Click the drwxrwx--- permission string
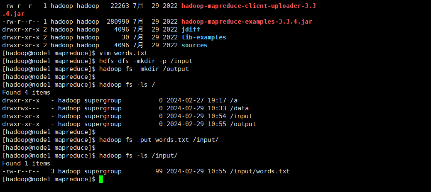The height and width of the screenshot is (192, 431). point(21,108)
